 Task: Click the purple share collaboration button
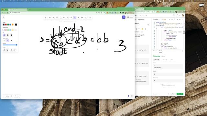tap(124, 17)
